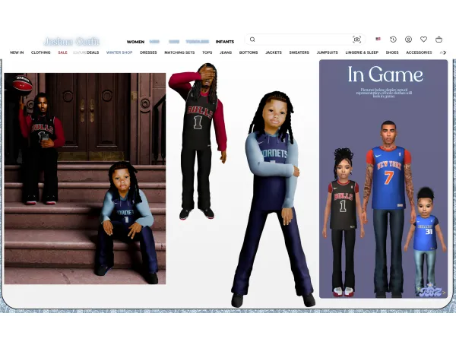Viewport: 456px width, 342px height.
Task: Click the search magnifier icon
Action: click(252, 40)
